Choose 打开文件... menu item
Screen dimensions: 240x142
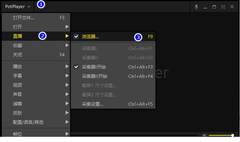36,18
